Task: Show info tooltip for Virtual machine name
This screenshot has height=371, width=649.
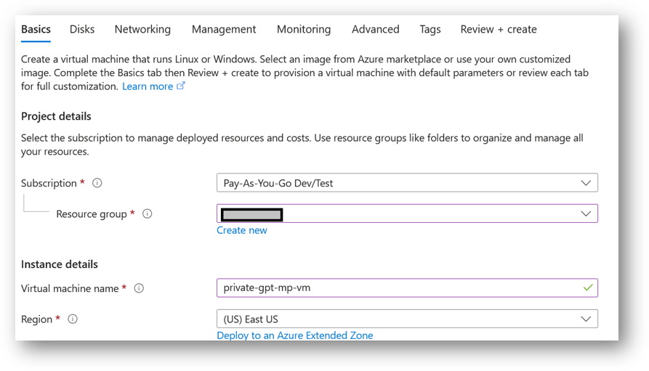Action: pos(139,288)
